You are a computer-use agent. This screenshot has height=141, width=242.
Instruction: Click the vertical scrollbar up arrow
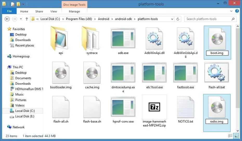tap(238, 26)
